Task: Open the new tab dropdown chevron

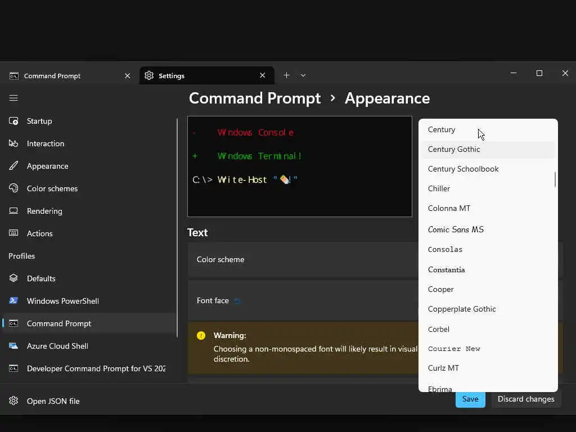Action: (303, 75)
